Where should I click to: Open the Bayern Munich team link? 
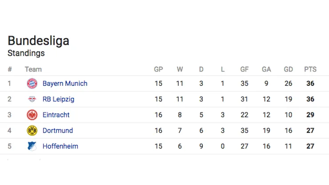tap(65, 84)
